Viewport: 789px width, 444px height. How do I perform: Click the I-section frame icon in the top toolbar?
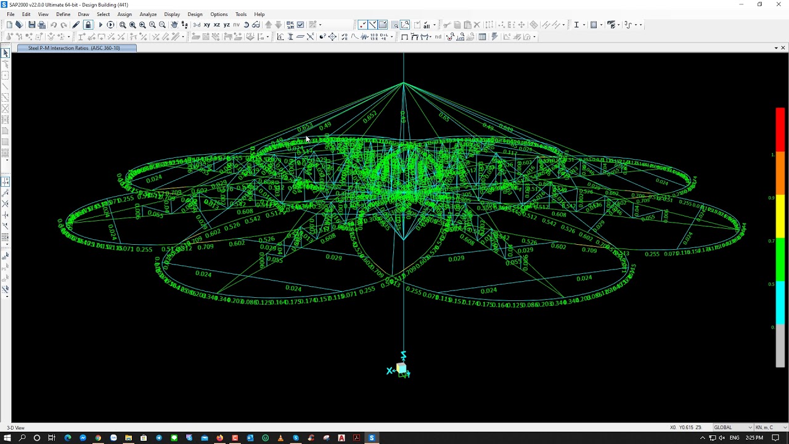pyautogui.click(x=576, y=25)
